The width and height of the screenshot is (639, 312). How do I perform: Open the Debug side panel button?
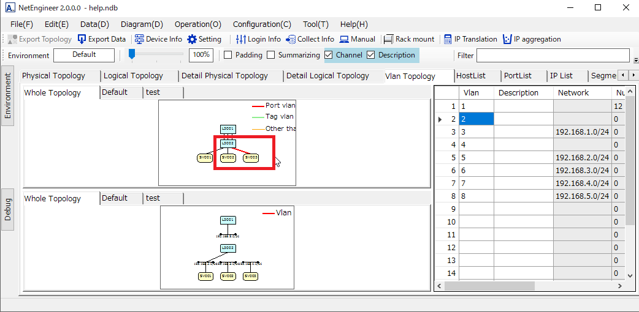click(x=9, y=209)
